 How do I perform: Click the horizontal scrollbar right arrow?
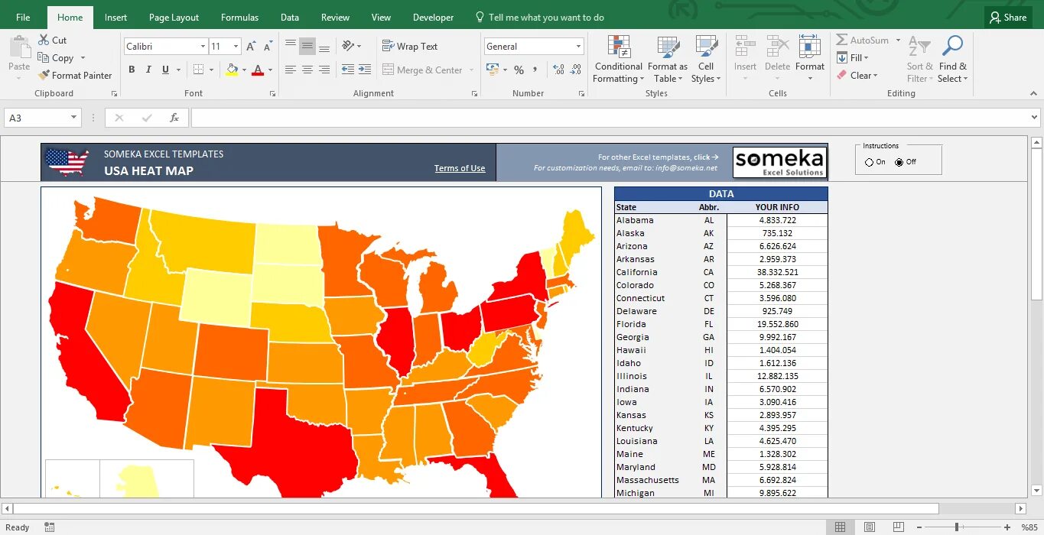1020,508
